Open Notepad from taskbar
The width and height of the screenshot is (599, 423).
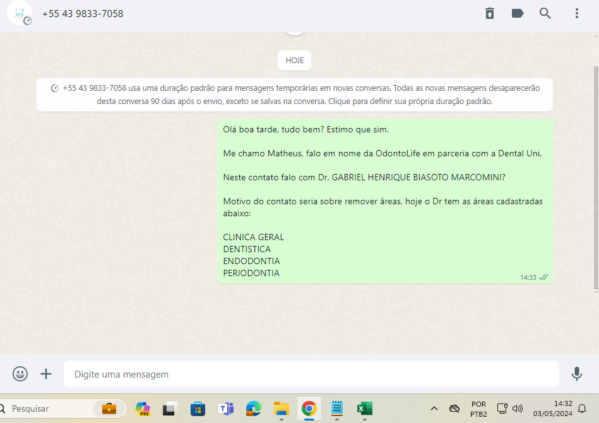coord(337,409)
